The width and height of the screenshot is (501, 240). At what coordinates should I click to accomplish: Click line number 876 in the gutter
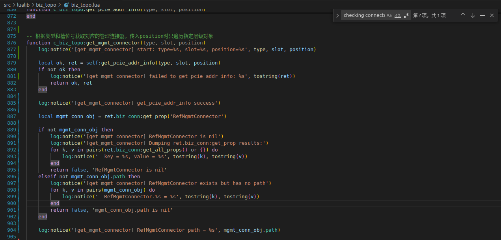pyautogui.click(x=11, y=43)
